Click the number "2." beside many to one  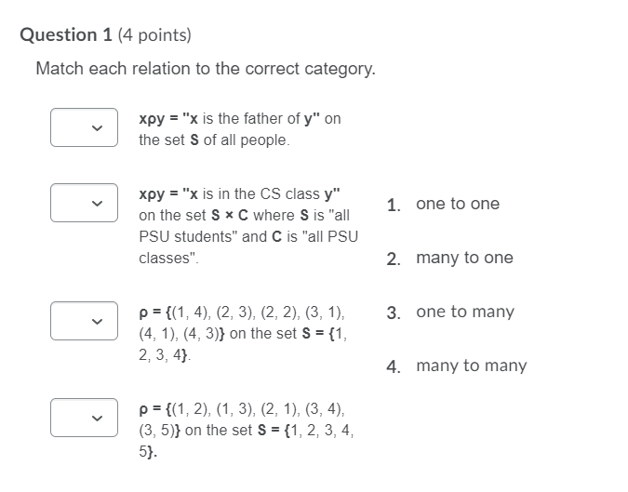[x=394, y=259]
